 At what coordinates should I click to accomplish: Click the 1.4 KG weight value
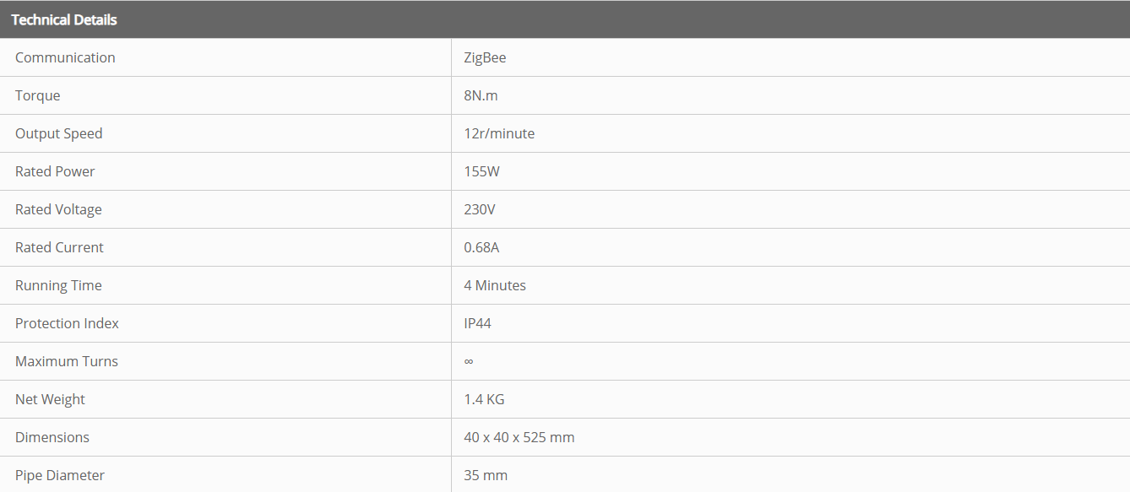[484, 399]
